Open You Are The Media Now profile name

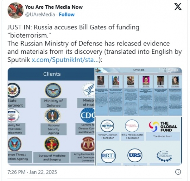click(54, 7)
